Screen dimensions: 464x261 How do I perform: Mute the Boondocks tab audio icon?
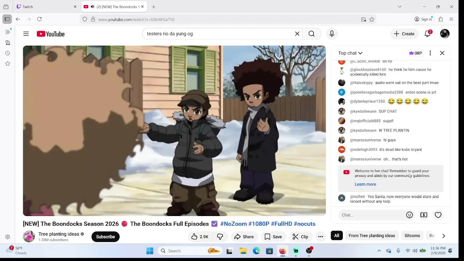(x=92, y=7)
